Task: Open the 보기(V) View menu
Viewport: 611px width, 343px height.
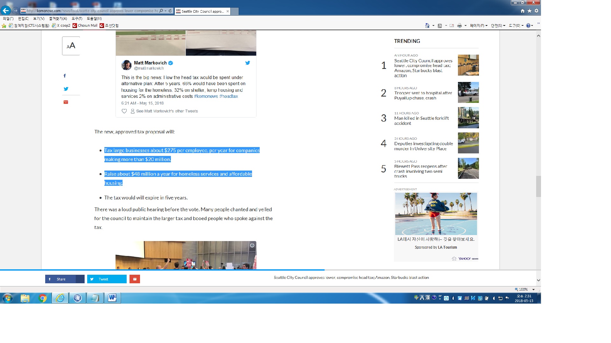Action: (x=39, y=18)
